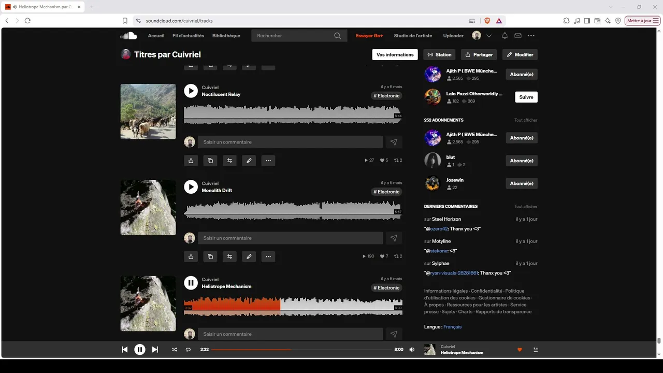This screenshot has height=373, width=663.
Task: Click the Partager button
Action: 479,54
